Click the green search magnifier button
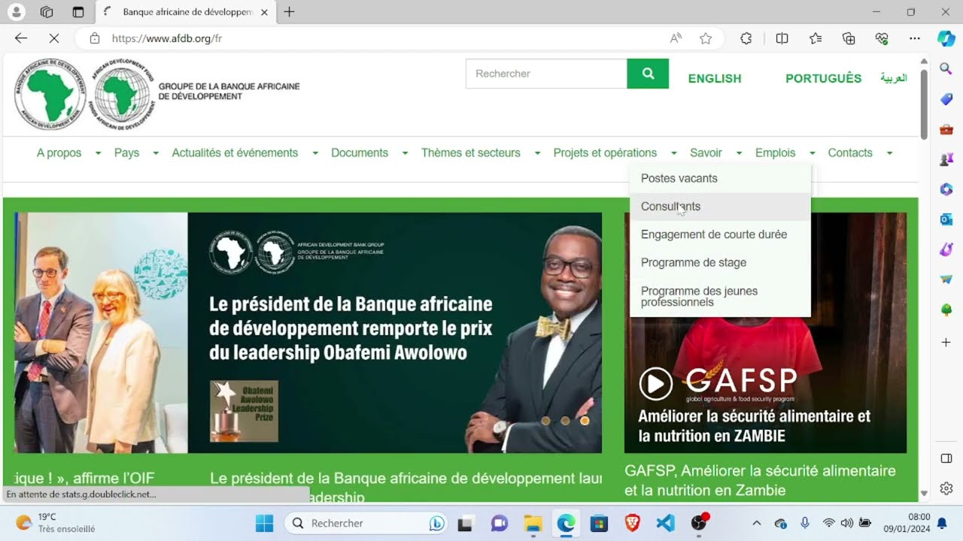 [648, 74]
